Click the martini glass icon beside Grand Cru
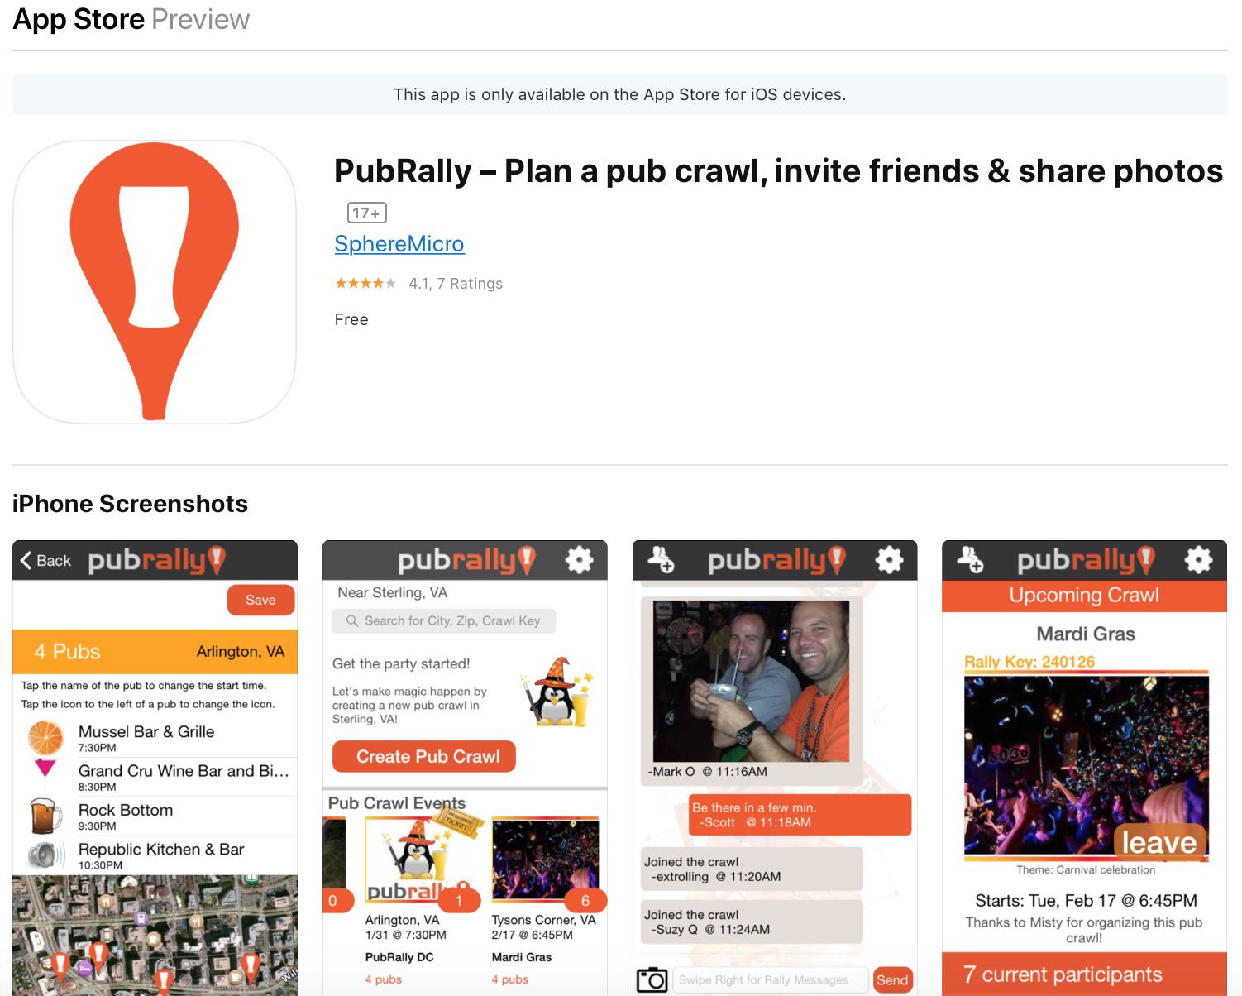The image size is (1242, 996). 45,769
